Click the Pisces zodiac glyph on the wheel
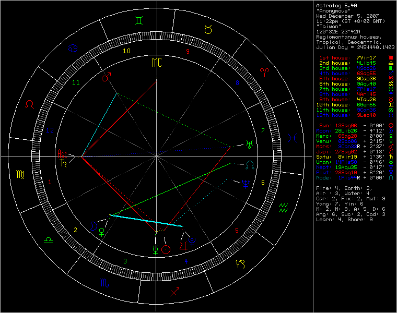 292,138
